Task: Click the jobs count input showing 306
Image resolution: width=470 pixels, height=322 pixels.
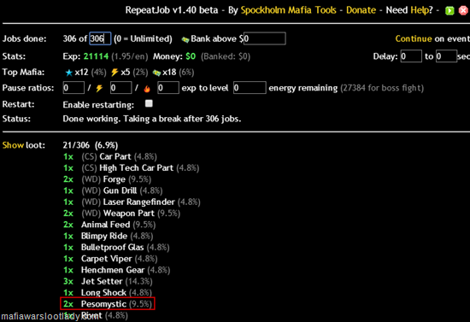Action: [x=100, y=38]
